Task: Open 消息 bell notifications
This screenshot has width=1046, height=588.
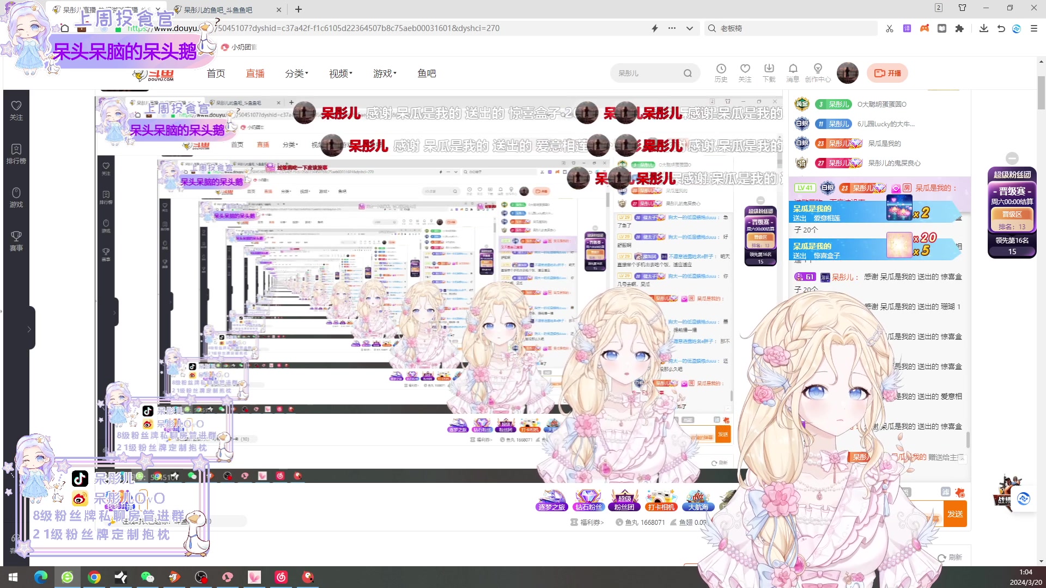Action: click(793, 72)
